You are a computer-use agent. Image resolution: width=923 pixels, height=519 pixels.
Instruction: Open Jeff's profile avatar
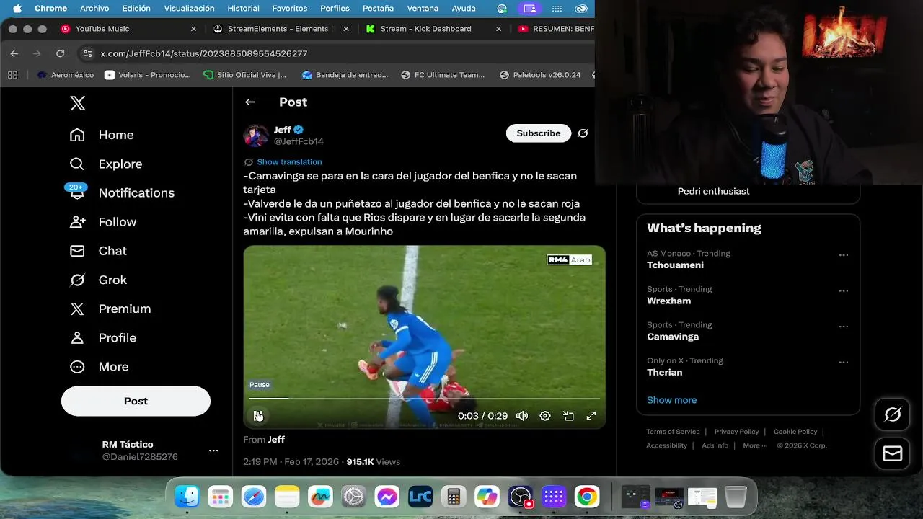(256, 136)
